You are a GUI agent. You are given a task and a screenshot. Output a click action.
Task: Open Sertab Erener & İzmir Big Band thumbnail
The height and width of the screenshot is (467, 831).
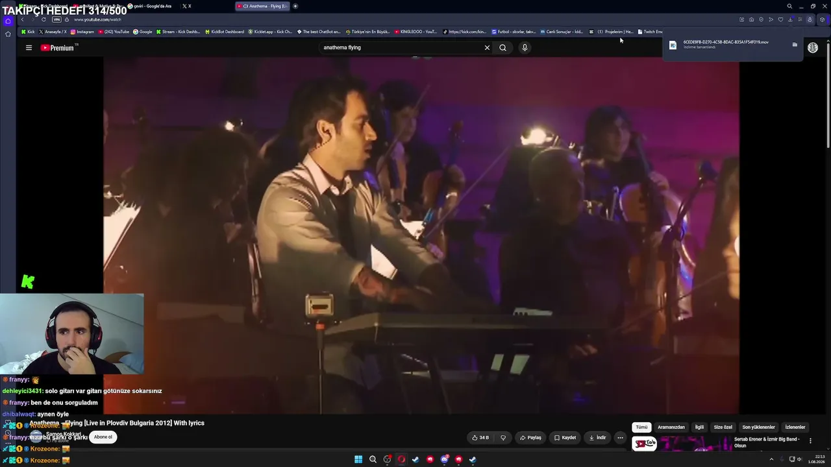pos(682,443)
